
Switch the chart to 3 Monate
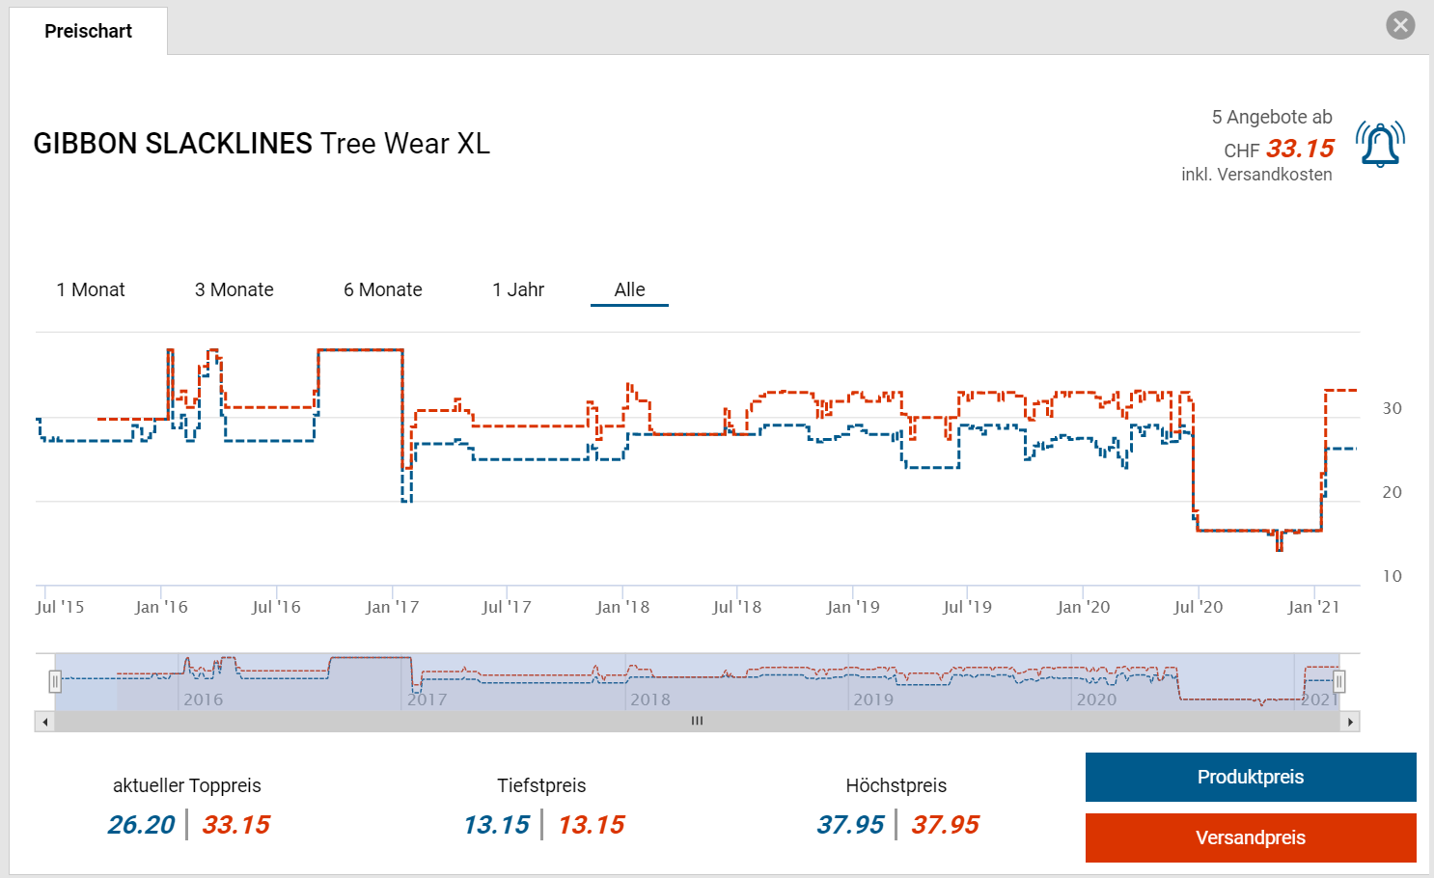[234, 290]
